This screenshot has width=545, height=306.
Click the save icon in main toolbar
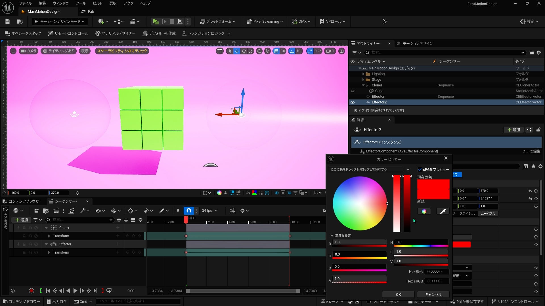coord(7,22)
